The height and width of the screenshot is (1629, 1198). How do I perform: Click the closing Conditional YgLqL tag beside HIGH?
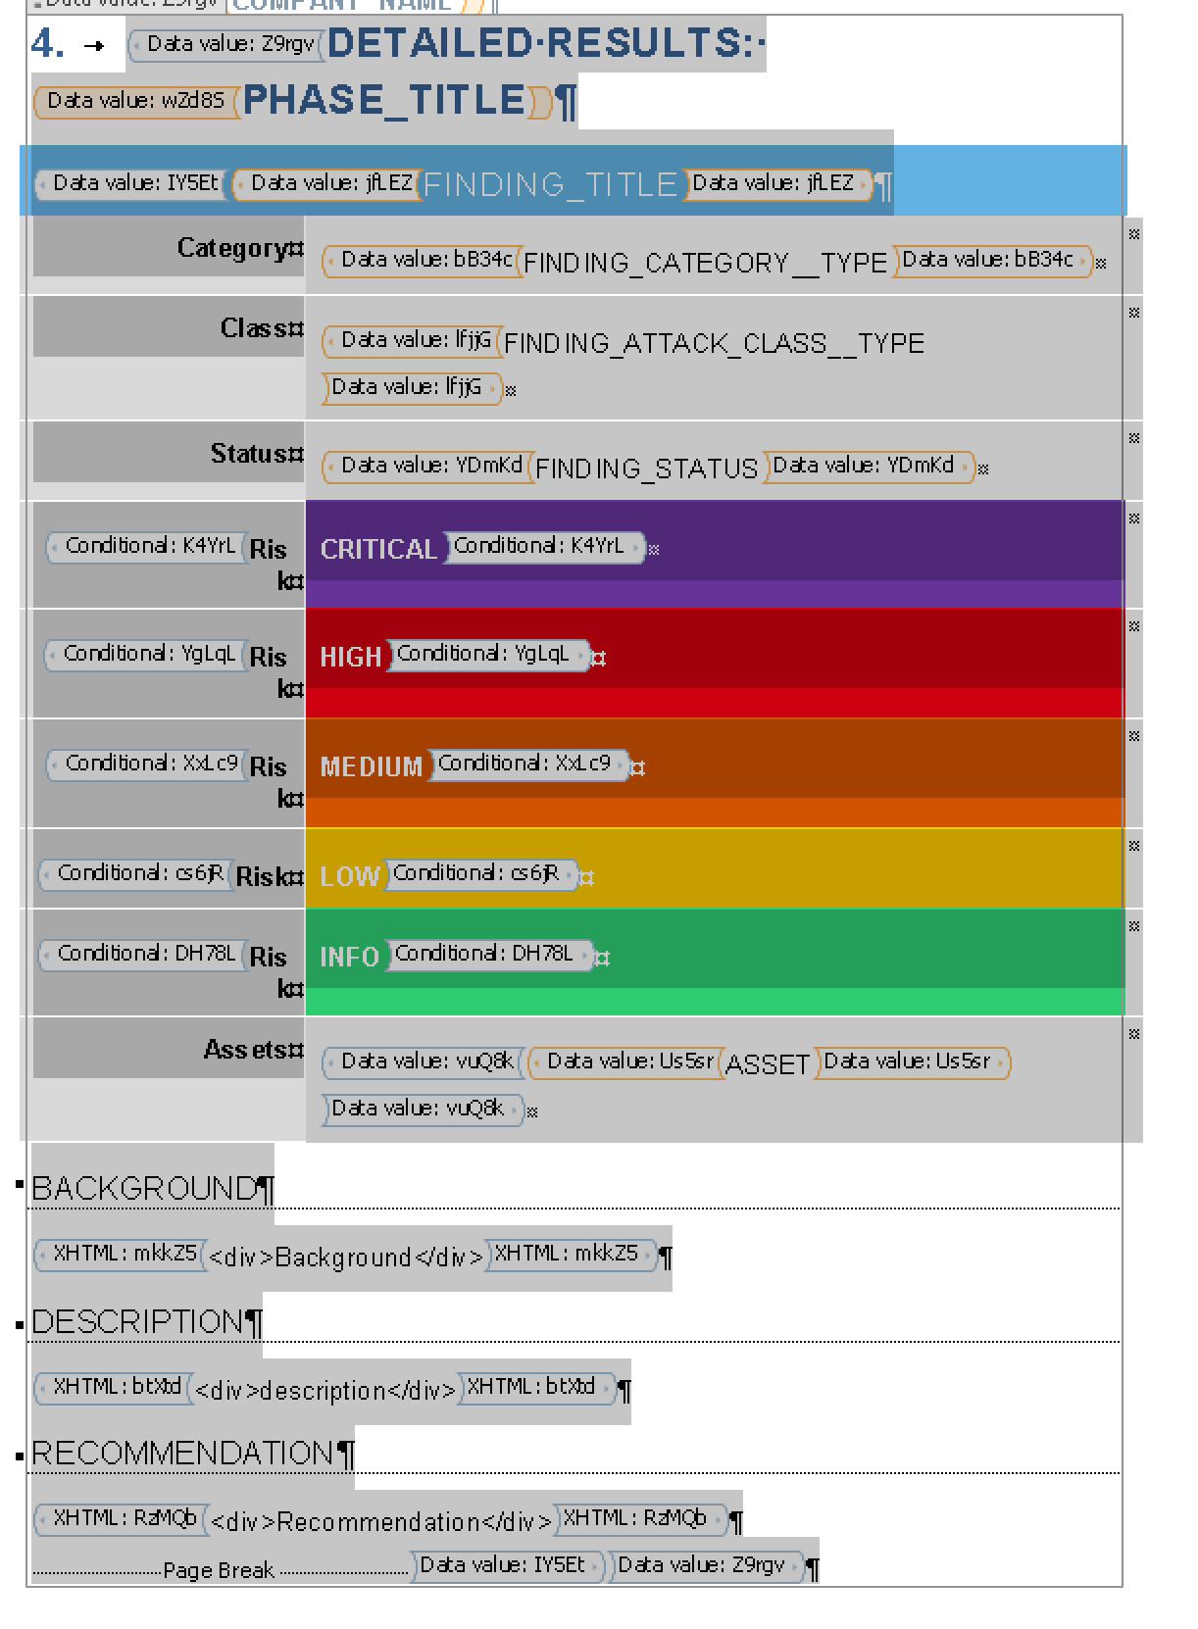click(x=488, y=654)
